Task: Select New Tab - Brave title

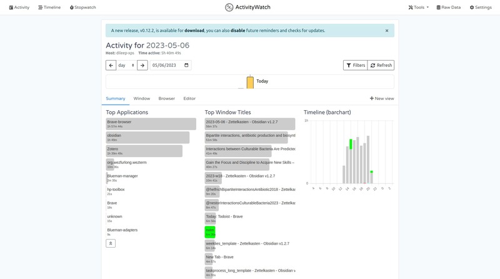Action: click(x=219, y=259)
